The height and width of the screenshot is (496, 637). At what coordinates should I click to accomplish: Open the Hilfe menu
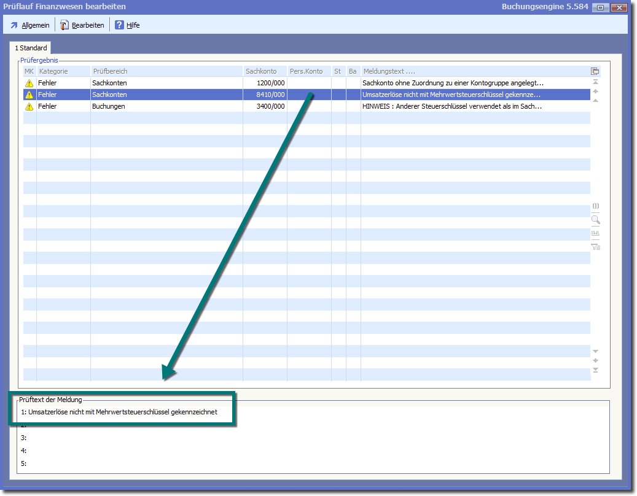pos(128,25)
